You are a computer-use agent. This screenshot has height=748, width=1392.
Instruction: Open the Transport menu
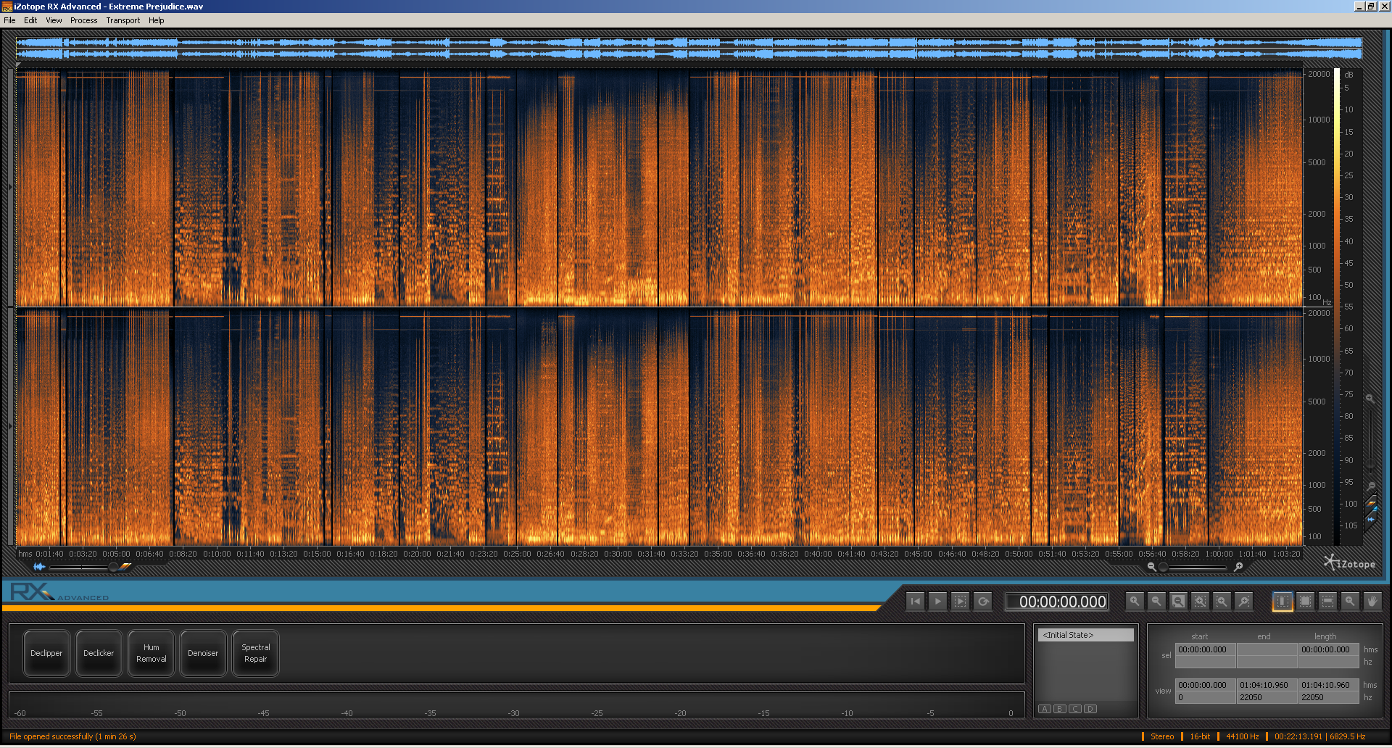pos(123,20)
